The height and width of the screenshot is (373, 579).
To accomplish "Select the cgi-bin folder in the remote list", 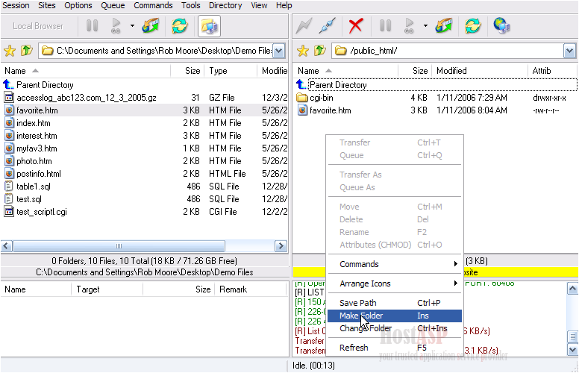I will pos(322,98).
